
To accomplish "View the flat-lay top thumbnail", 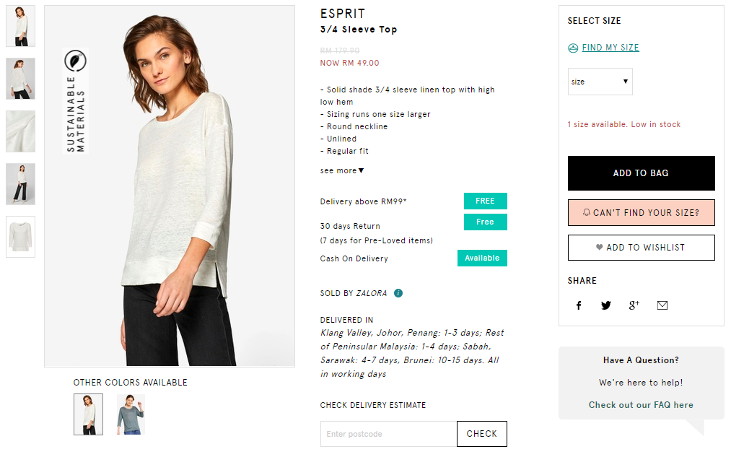I will point(20,237).
